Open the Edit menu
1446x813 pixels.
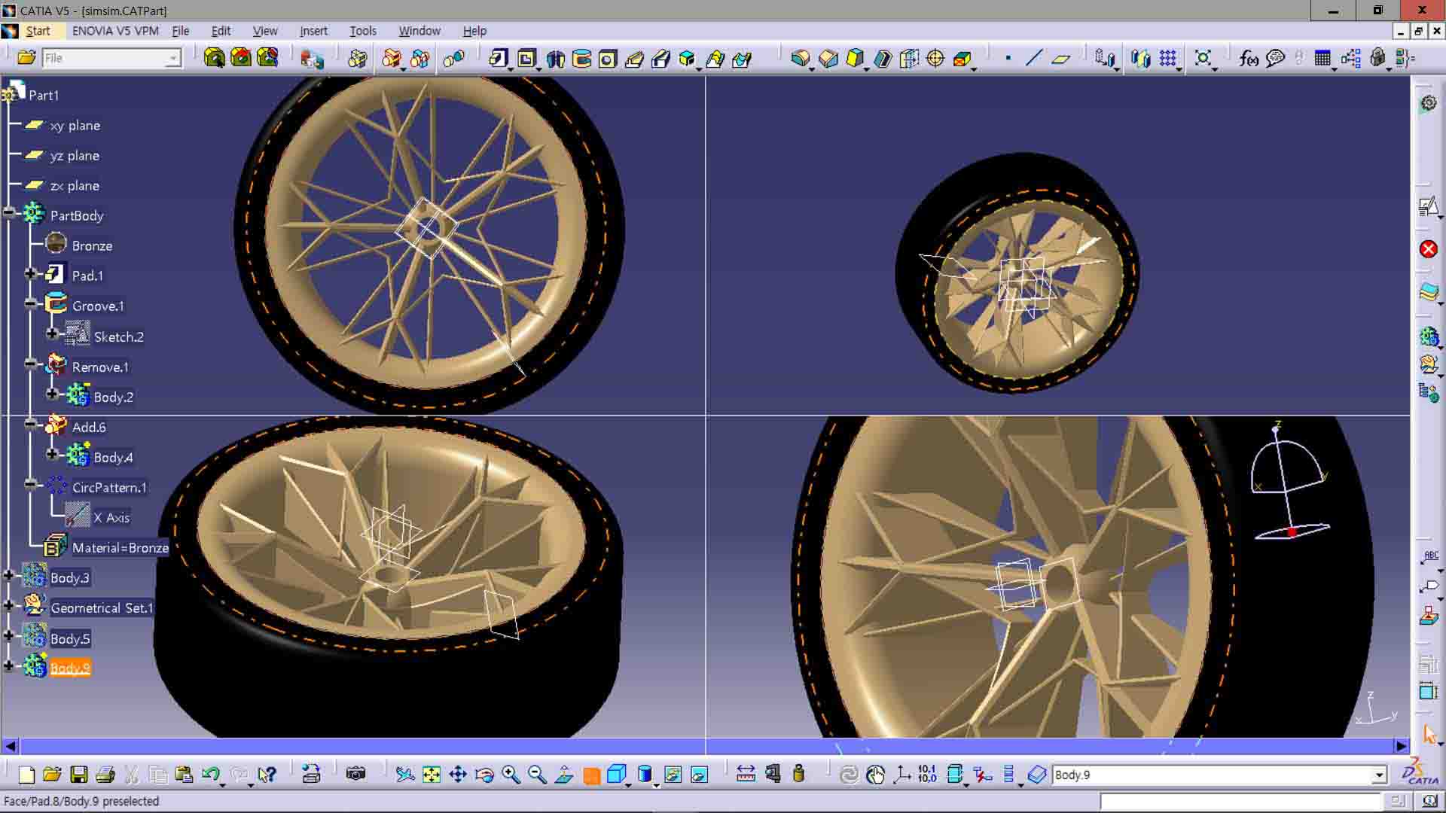click(x=221, y=31)
